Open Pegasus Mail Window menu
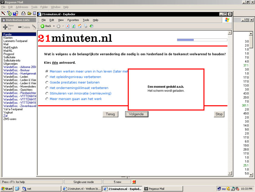This screenshot has height=192, width=255. click(x=55, y=7)
